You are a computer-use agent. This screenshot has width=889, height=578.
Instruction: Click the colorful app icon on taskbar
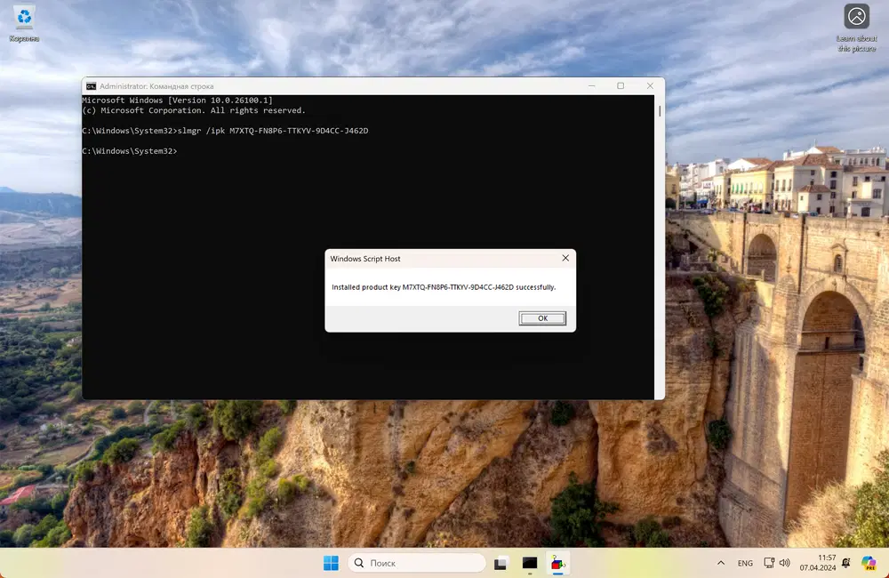click(558, 563)
